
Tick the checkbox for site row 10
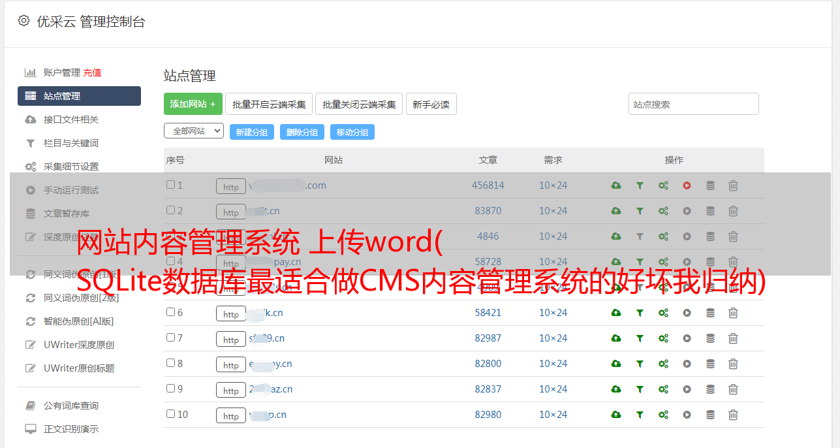coord(170,414)
